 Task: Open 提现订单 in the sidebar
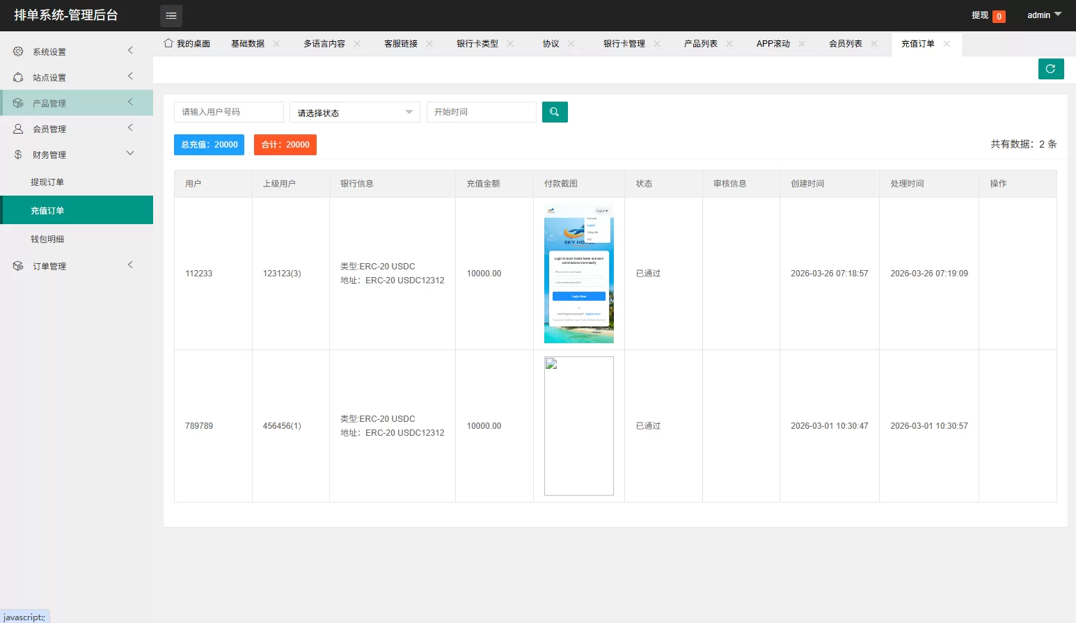tap(47, 182)
